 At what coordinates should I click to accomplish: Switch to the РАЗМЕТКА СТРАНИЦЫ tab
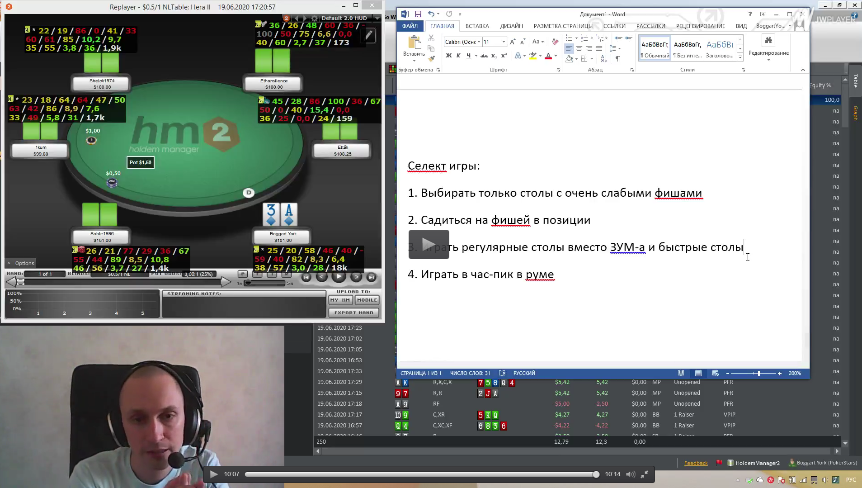click(563, 26)
